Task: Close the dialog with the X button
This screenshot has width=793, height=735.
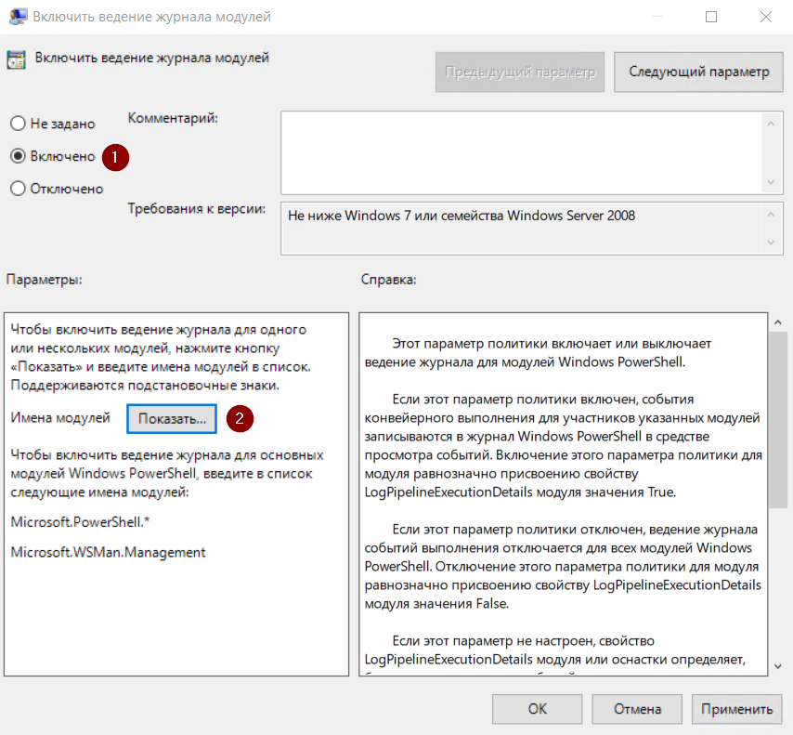Action: pyautogui.click(x=767, y=17)
